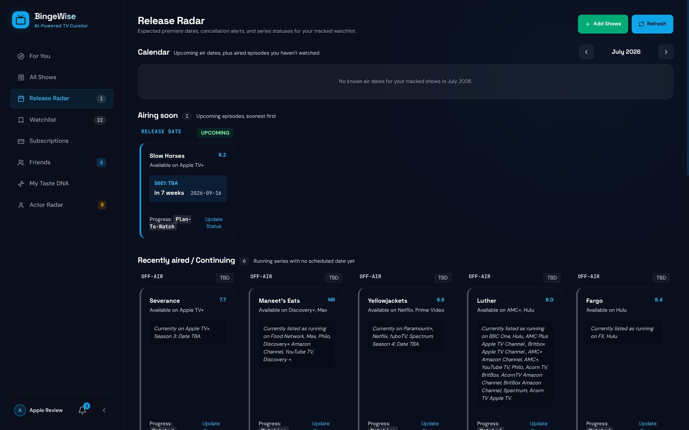Click the Watchlist bookmark icon
Image resolution: width=689 pixels, height=430 pixels.
[x=21, y=120]
